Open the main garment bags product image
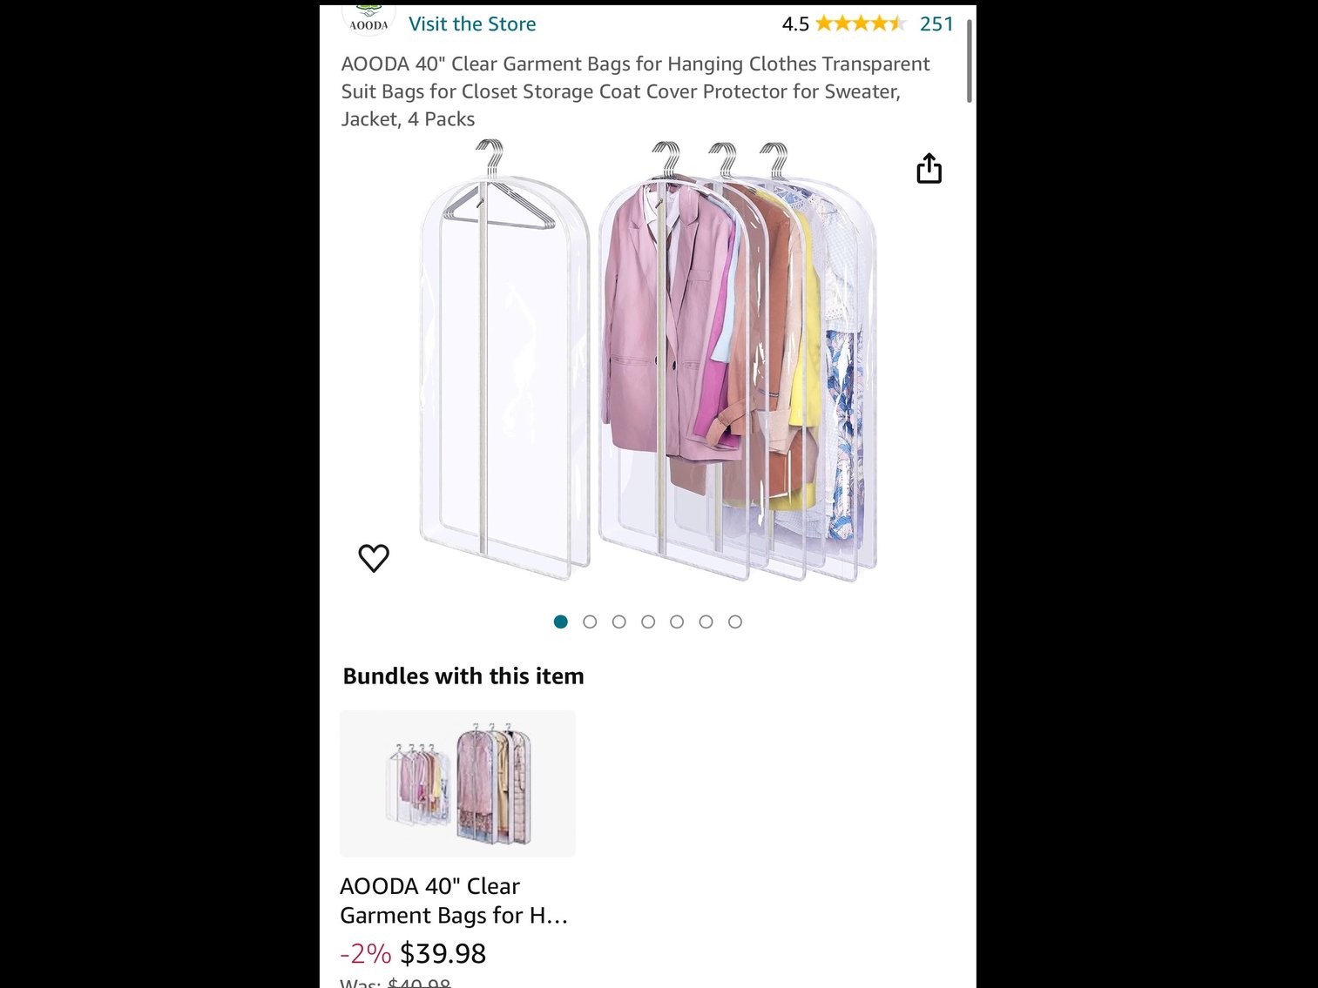This screenshot has width=1318, height=988. point(648,360)
